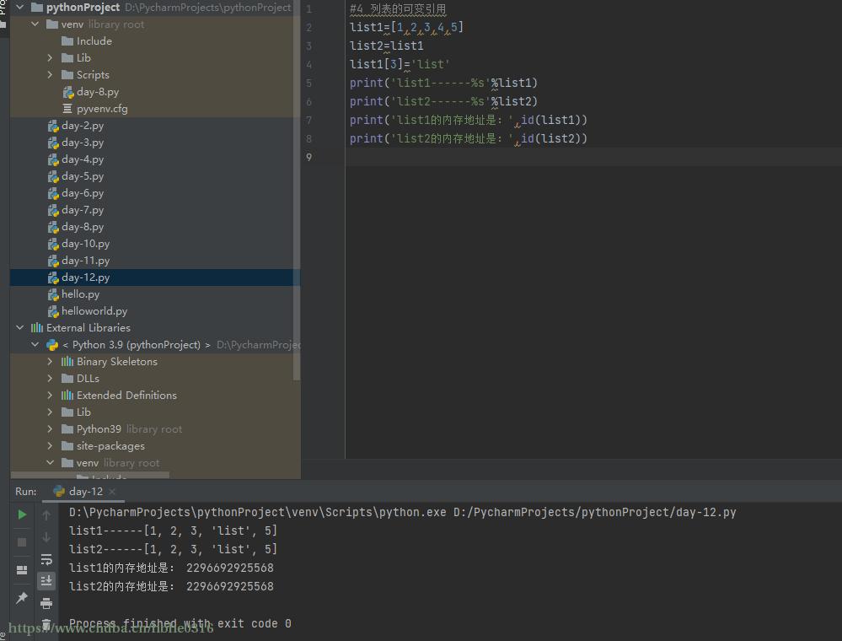
Task: Select the pyvenv.cfg file
Action: point(102,109)
